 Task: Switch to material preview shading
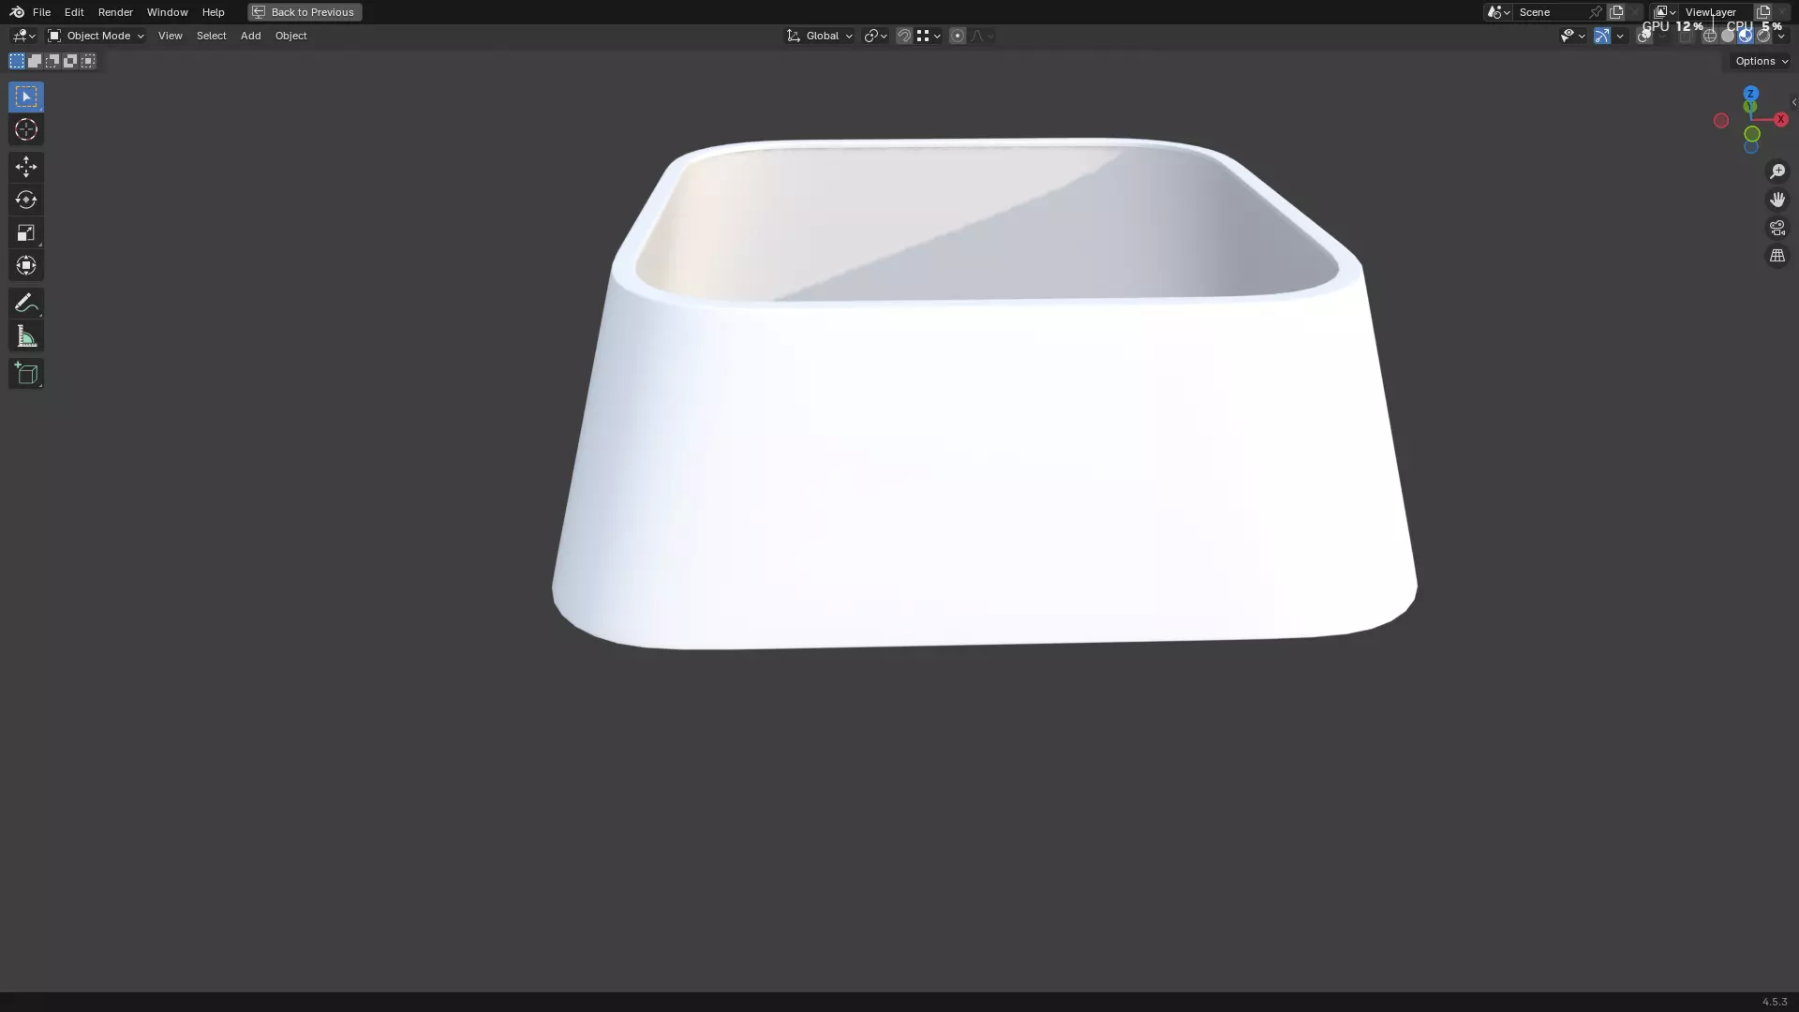coord(1746,36)
